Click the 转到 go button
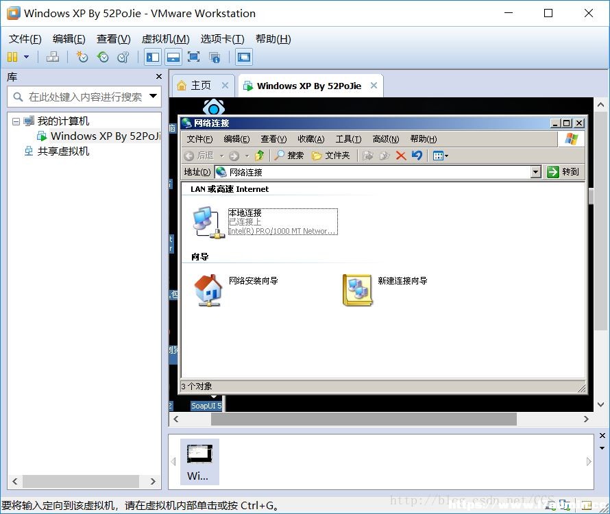 click(x=563, y=171)
